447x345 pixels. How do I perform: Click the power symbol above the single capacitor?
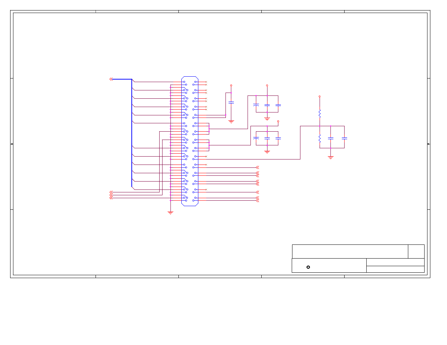tap(231, 86)
